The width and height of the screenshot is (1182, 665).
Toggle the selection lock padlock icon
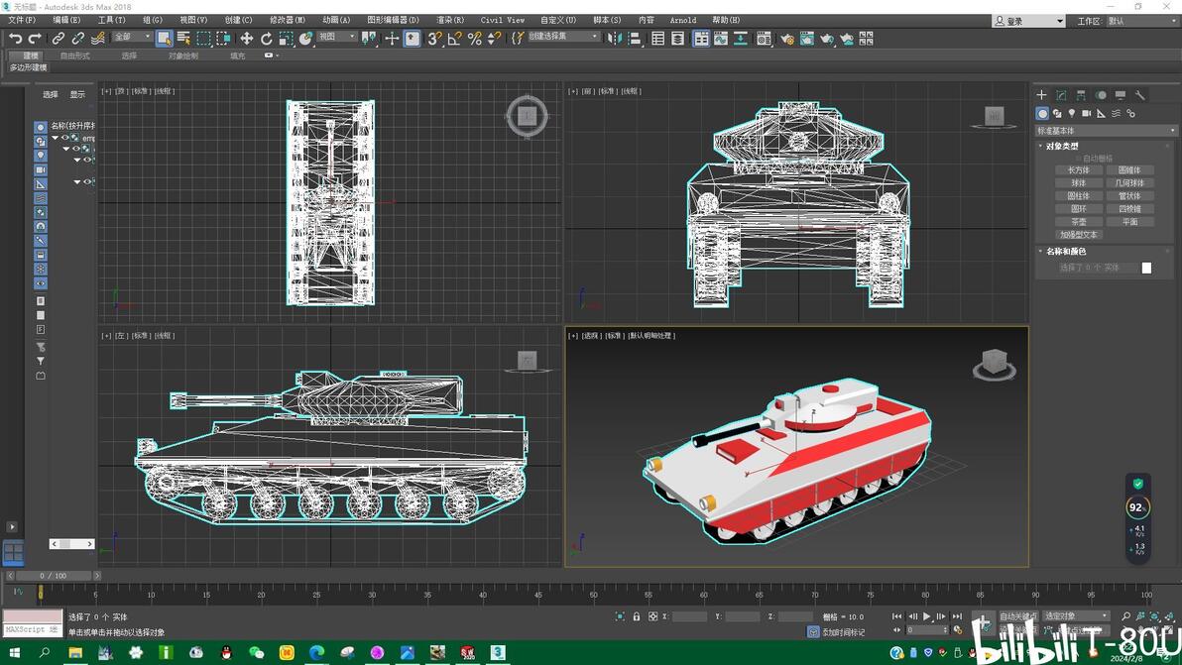pyautogui.click(x=637, y=616)
